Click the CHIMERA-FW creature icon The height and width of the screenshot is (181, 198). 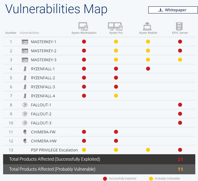pyautogui.click(x=25, y=132)
